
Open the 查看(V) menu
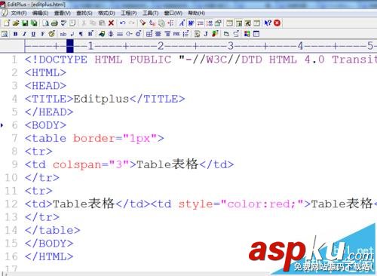click(x=63, y=13)
